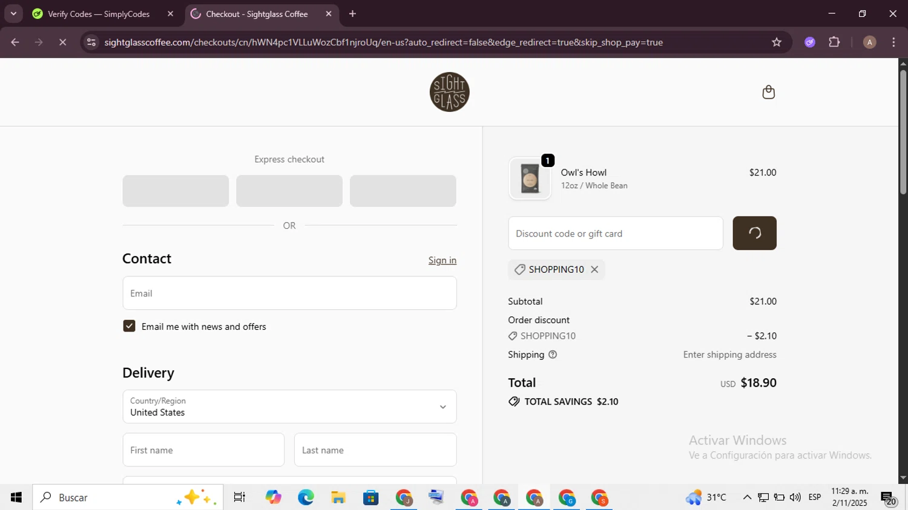This screenshot has height=510, width=908.
Task: Click the third express checkout button
Action: click(x=403, y=191)
